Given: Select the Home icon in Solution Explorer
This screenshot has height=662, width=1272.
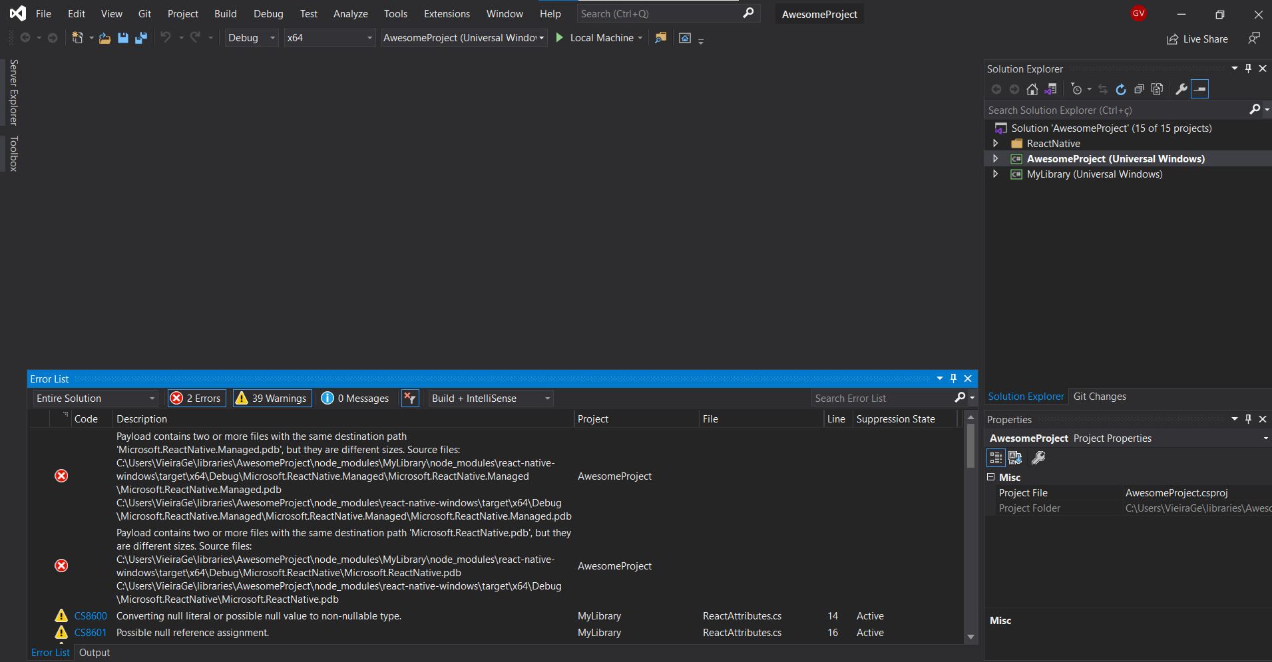Looking at the screenshot, I should (x=1032, y=88).
